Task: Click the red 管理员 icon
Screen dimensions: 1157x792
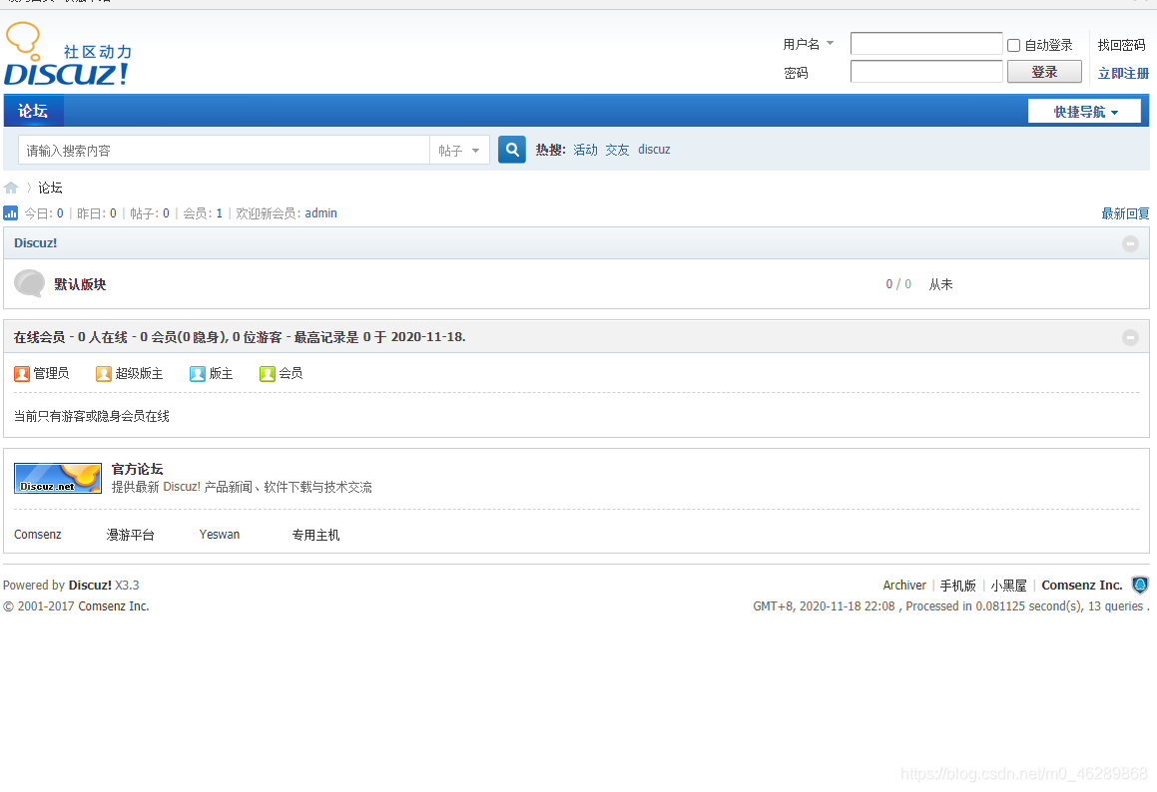Action: click(x=21, y=374)
